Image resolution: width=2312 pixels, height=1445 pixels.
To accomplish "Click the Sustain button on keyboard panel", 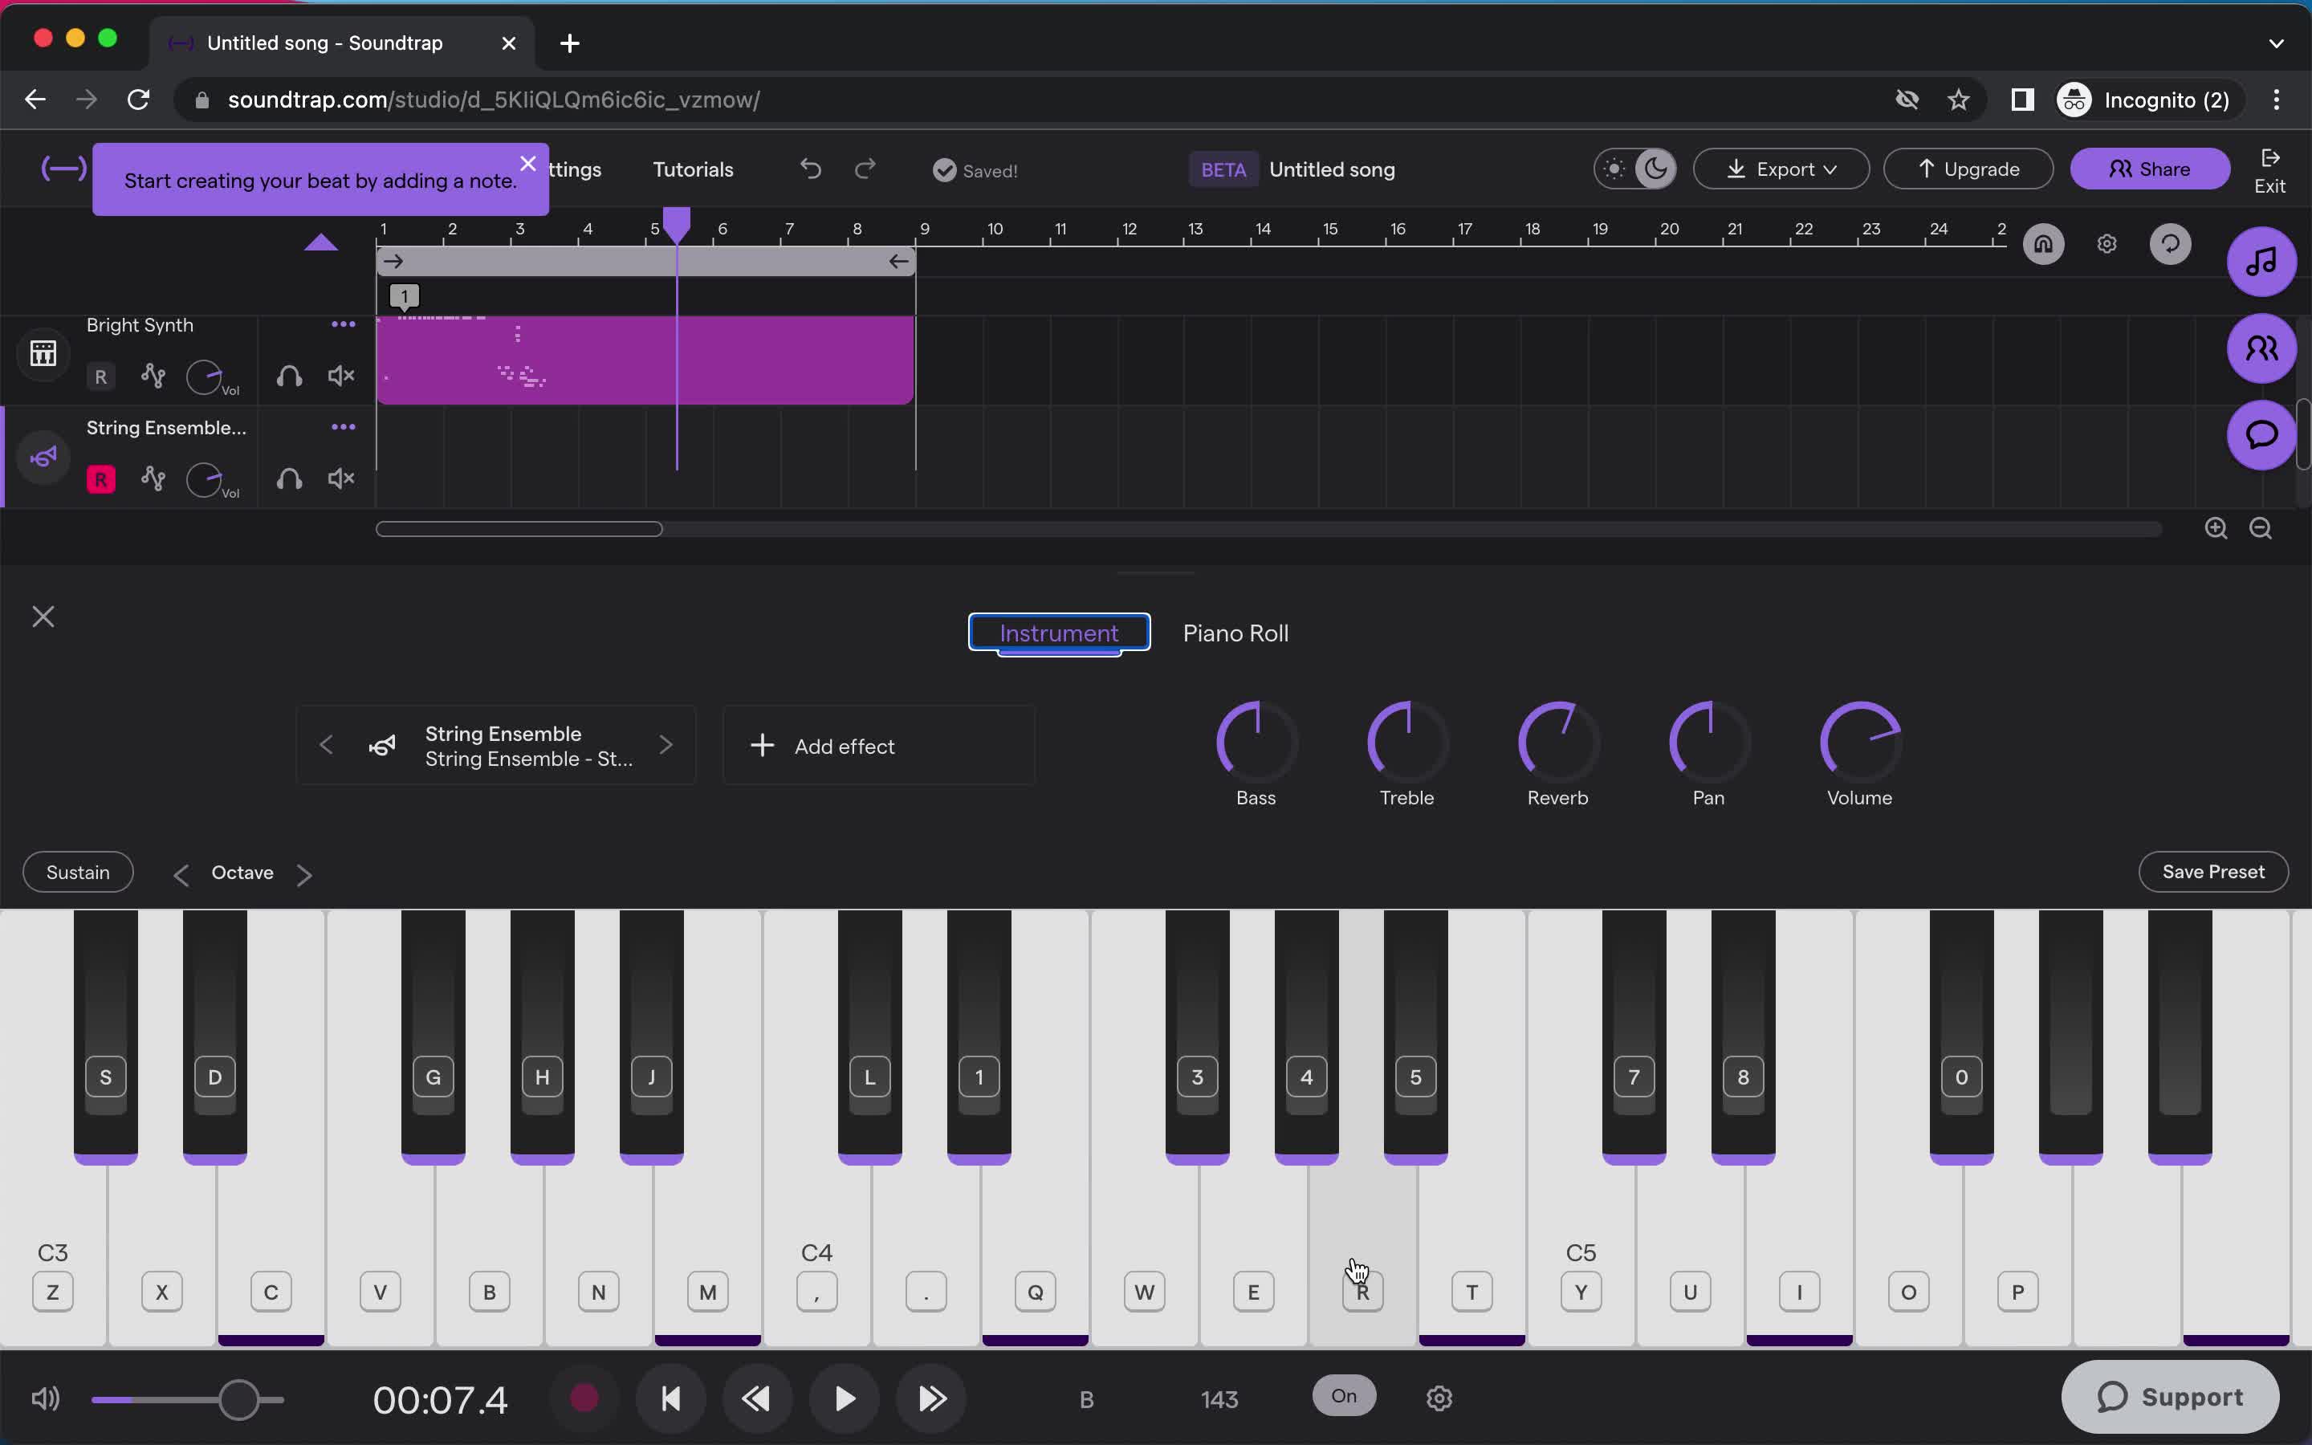I will (78, 873).
